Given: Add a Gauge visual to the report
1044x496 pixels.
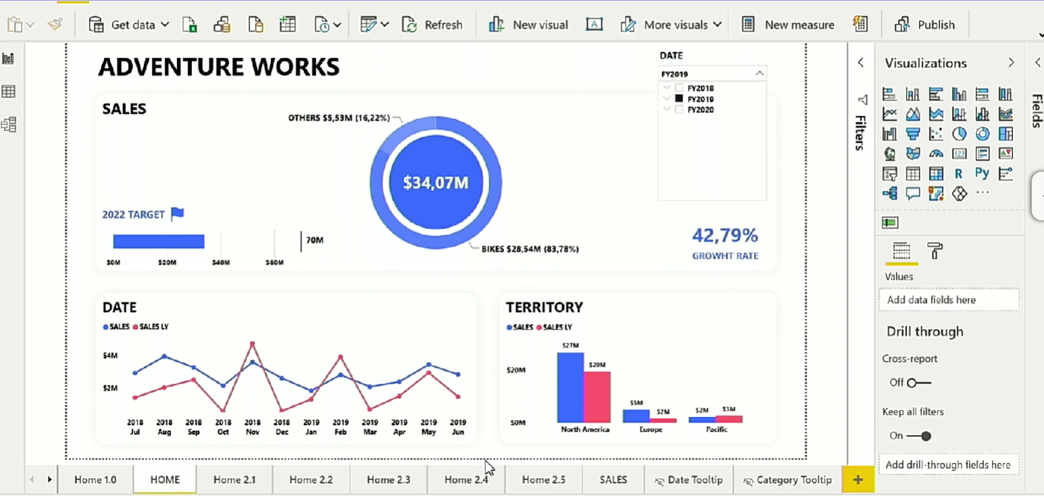Looking at the screenshot, I should click(937, 153).
